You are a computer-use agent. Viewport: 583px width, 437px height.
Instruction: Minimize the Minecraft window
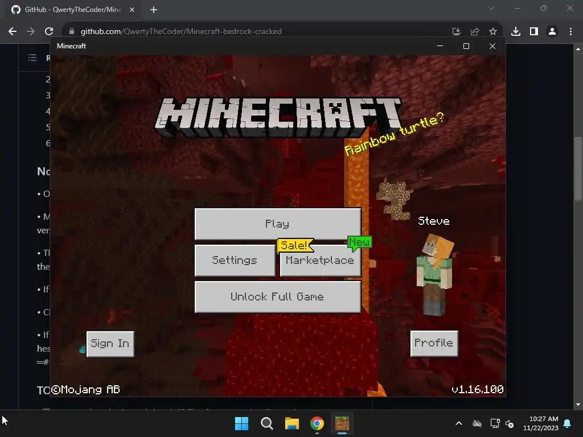[x=440, y=46]
